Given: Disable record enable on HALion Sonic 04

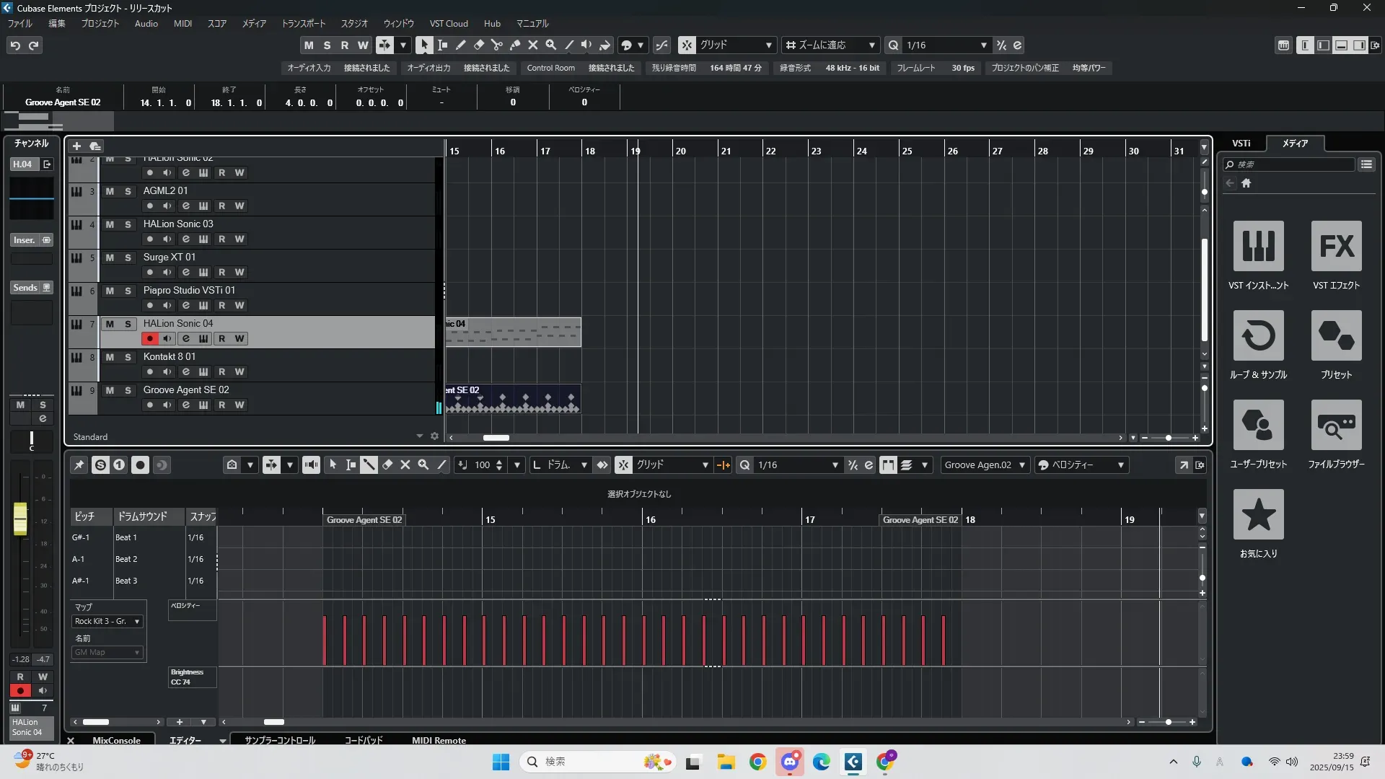Looking at the screenshot, I should (149, 338).
